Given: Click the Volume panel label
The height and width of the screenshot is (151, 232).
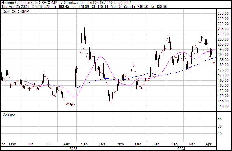Looking at the screenshot, I should point(9,115).
